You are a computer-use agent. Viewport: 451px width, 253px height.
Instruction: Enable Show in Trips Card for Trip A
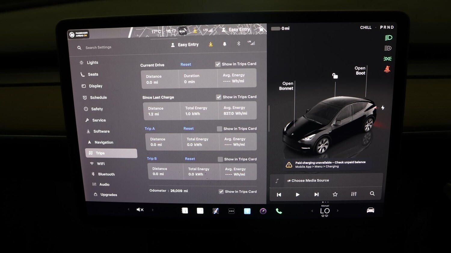[x=219, y=129]
